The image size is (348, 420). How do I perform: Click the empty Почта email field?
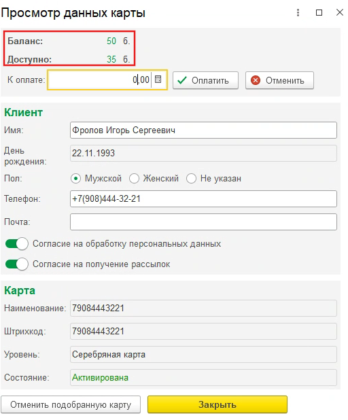[203, 222]
